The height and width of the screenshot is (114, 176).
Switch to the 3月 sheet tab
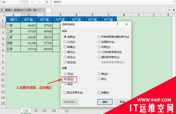[x=54, y=111]
